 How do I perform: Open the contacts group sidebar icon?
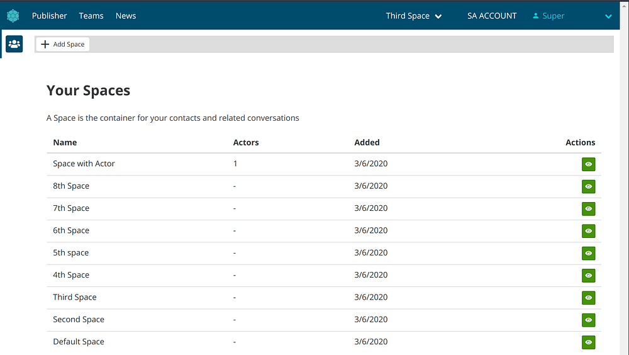[14, 44]
